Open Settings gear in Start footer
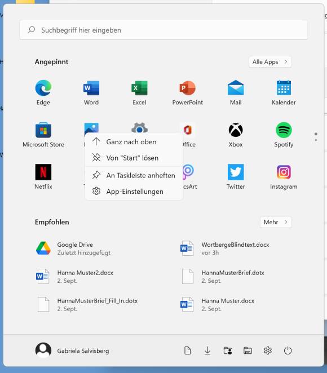Screen dimensions: 327x373 coord(268,350)
